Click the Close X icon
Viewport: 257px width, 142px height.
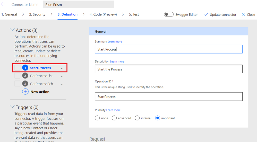pyautogui.click(x=243, y=15)
